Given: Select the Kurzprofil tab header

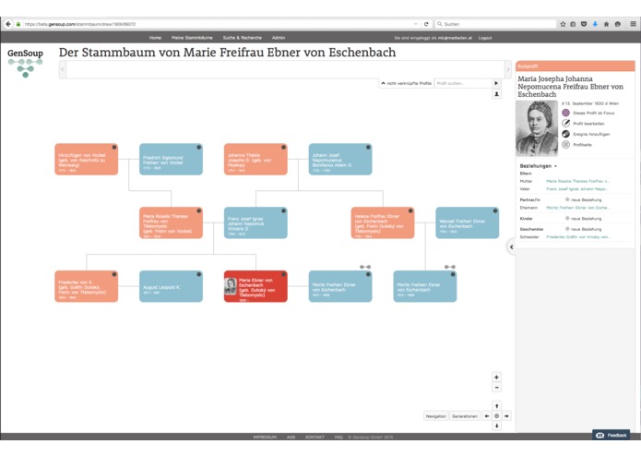Looking at the screenshot, I should pyautogui.click(x=576, y=66).
